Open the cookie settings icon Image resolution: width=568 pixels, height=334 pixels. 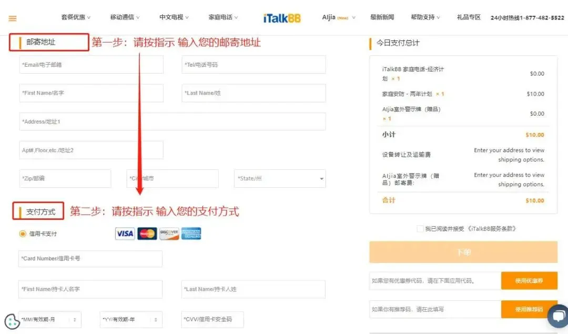(x=12, y=321)
